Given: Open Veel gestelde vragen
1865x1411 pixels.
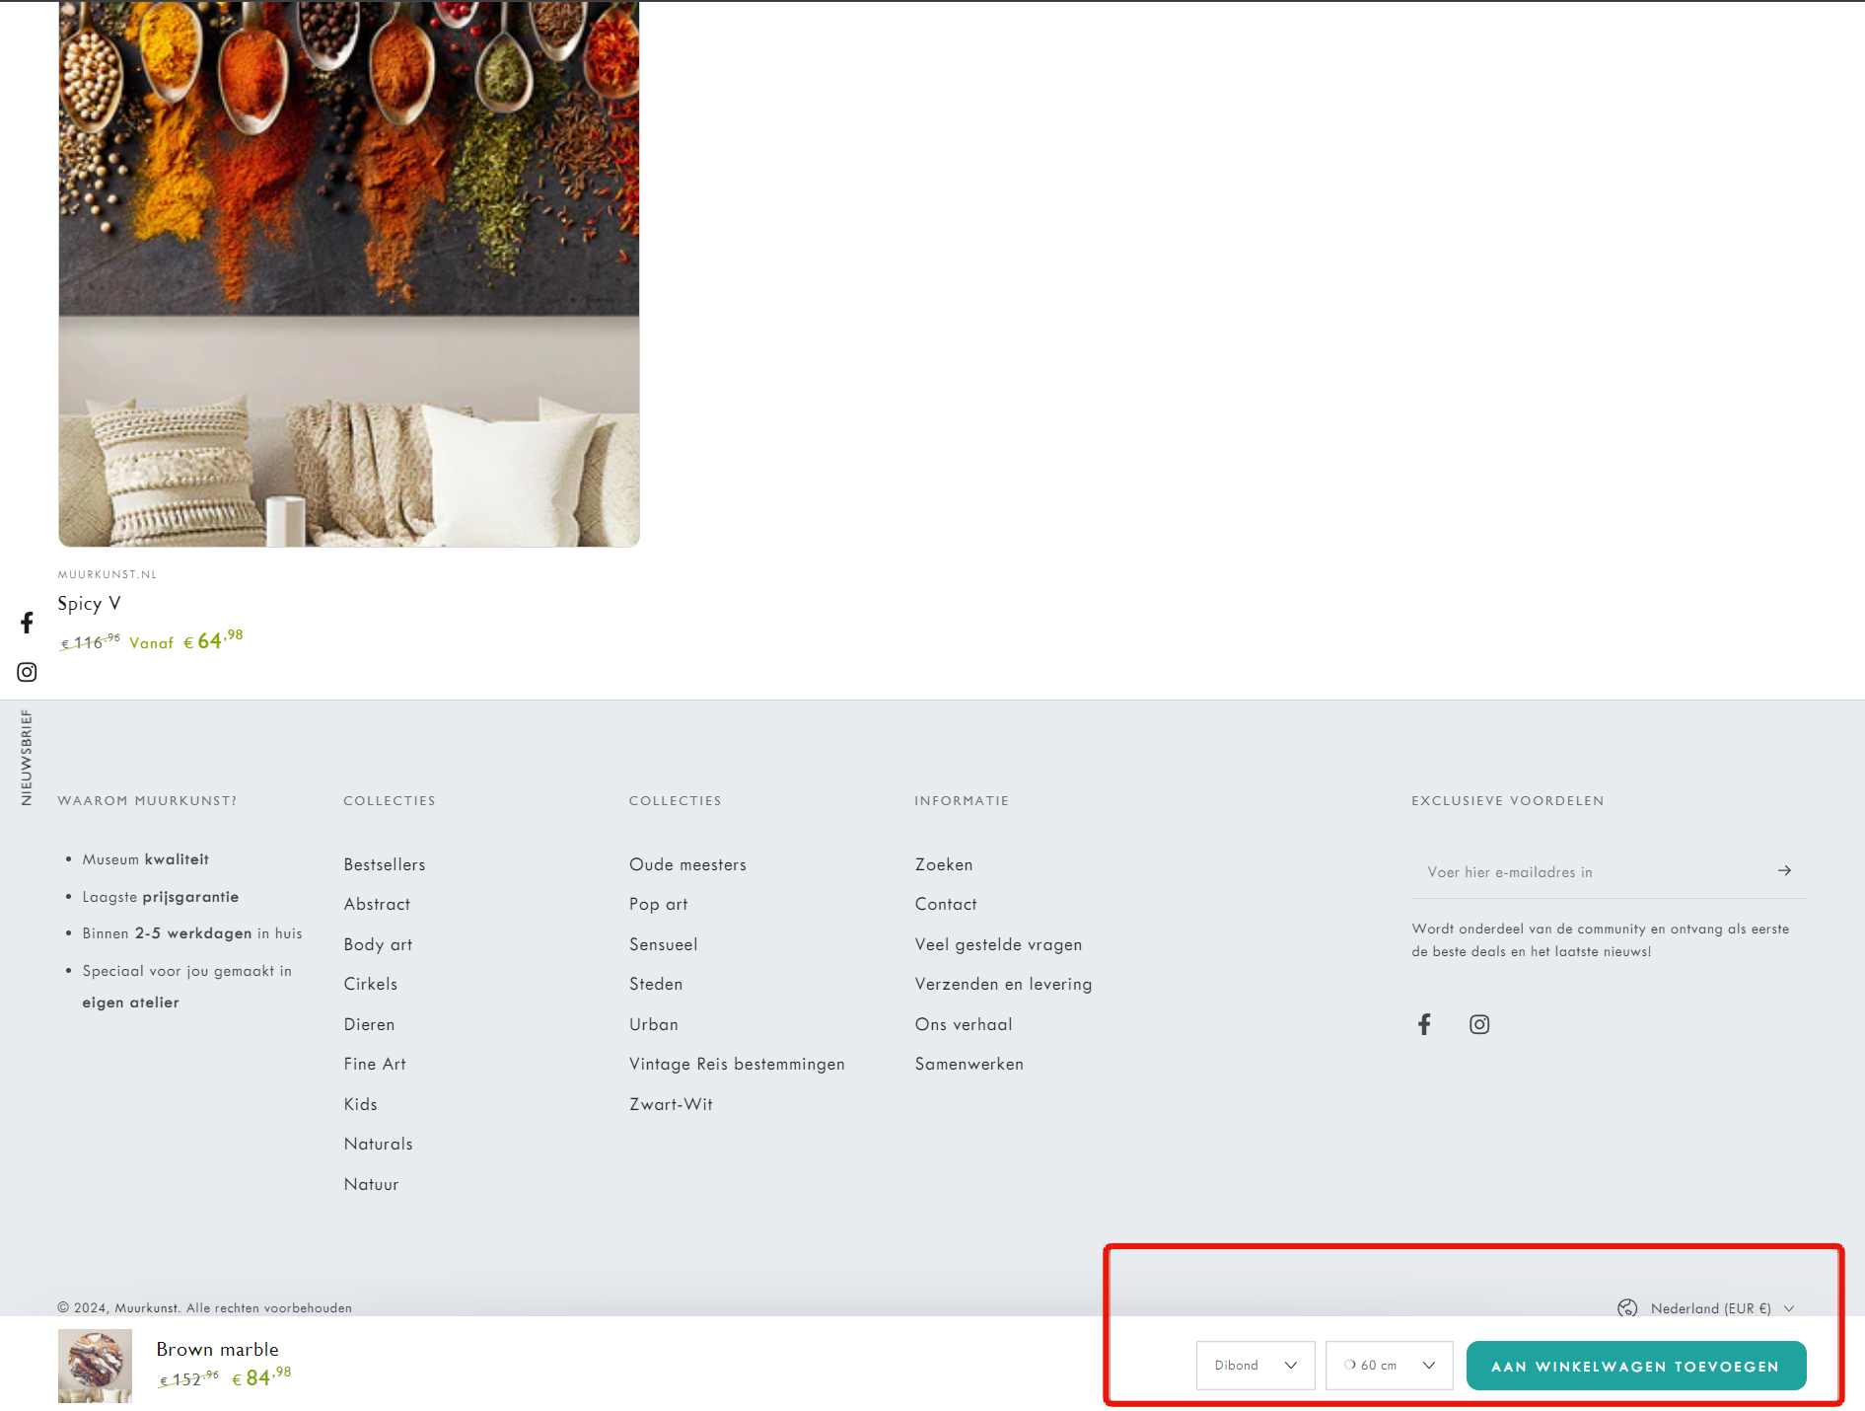Looking at the screenshot, I should (x=998, y=944).
